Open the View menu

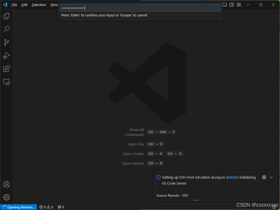pos(54,5)
